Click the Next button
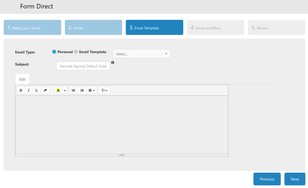 [x=294, y=179]
